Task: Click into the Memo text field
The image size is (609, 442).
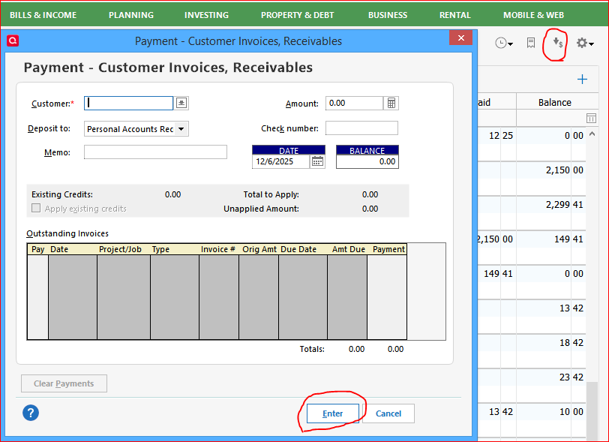Action: pos(155,152)
